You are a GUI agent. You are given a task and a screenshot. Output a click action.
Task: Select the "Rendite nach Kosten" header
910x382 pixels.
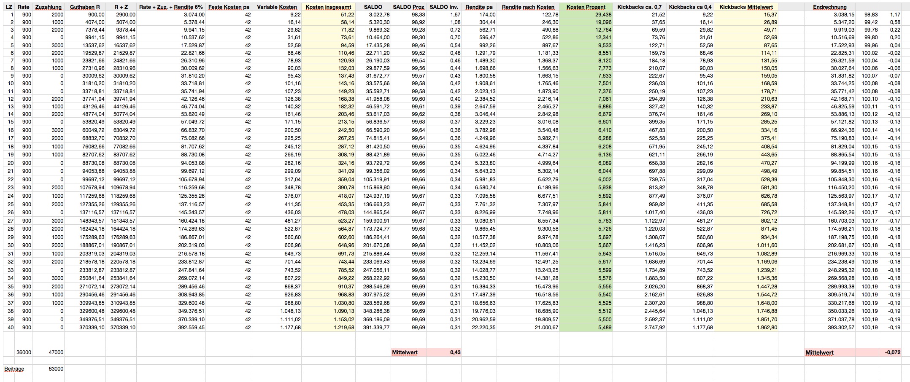point(528,7)
